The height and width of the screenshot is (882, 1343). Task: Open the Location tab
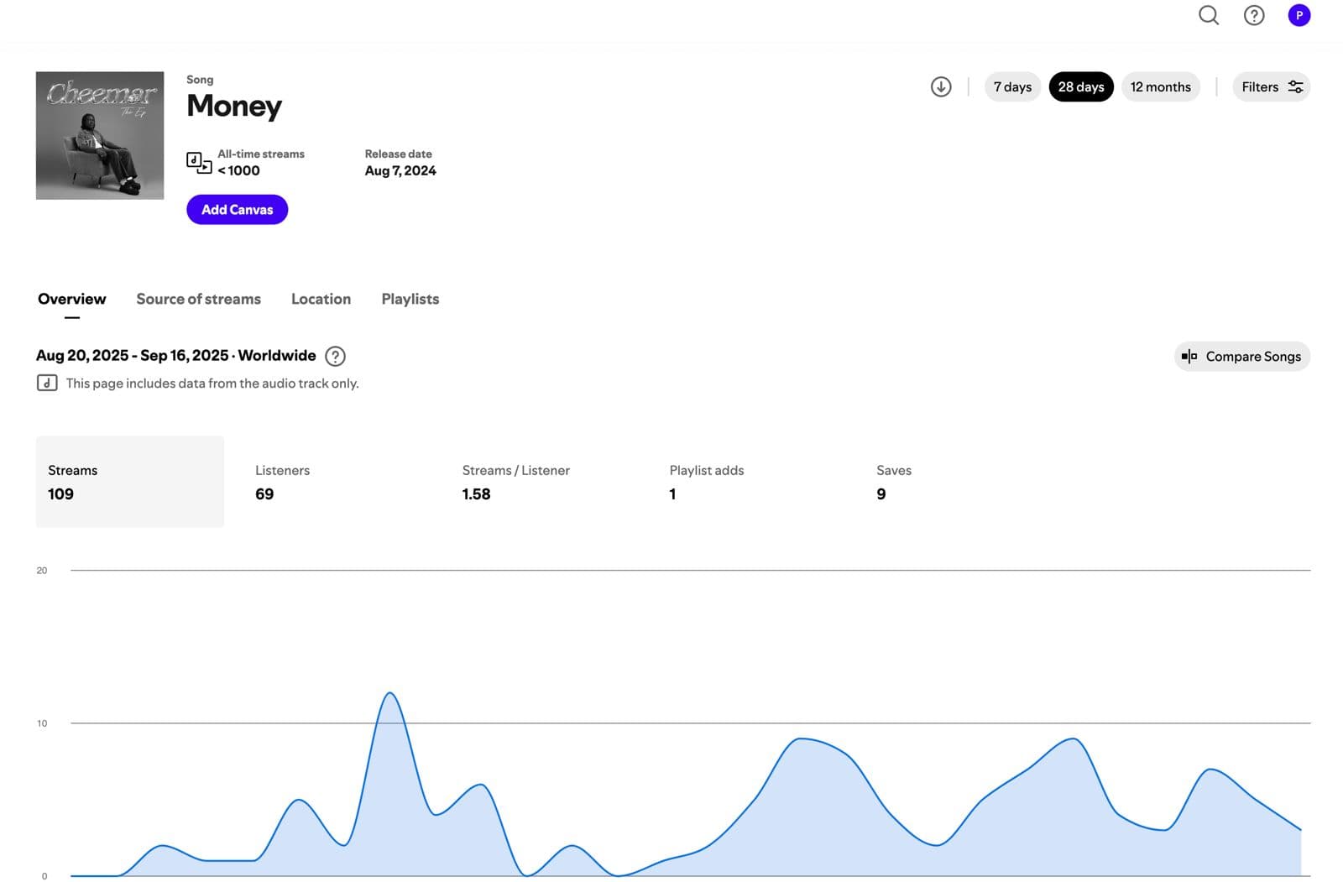coord(321,300)
